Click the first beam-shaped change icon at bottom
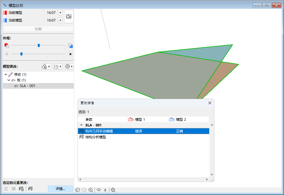This screenshot has width=284, height=195. click(6, 189)
